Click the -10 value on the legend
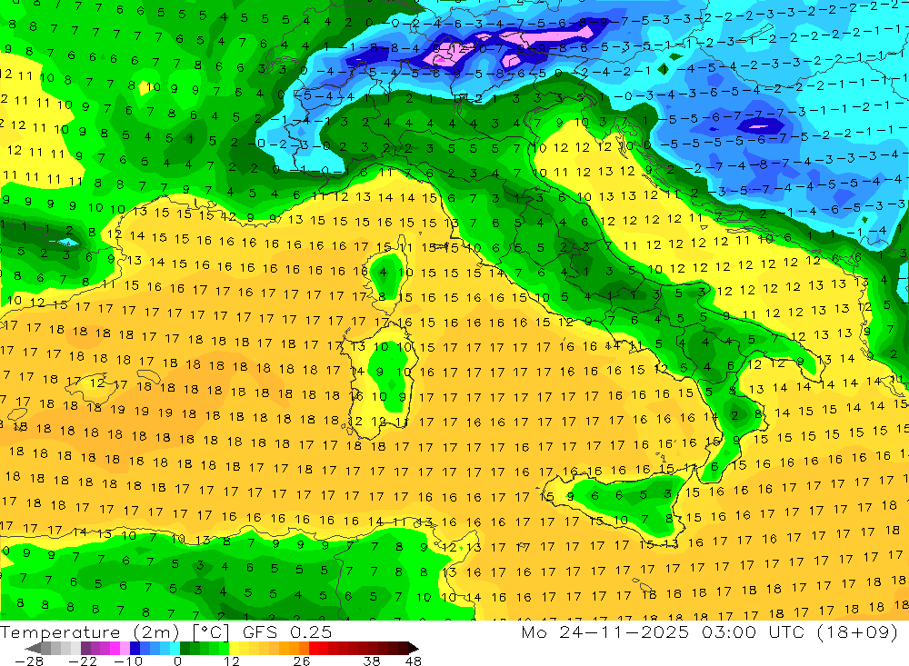The width and height of the screenshot is (909, 666). tap(128, 661)
